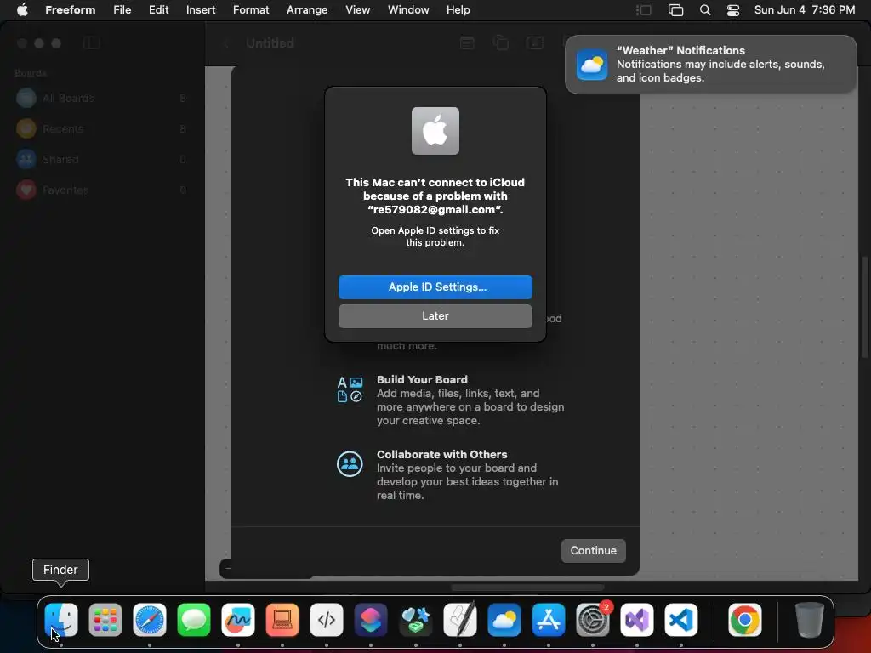
Task: Open the Help menu
Action: click(458, 10)
